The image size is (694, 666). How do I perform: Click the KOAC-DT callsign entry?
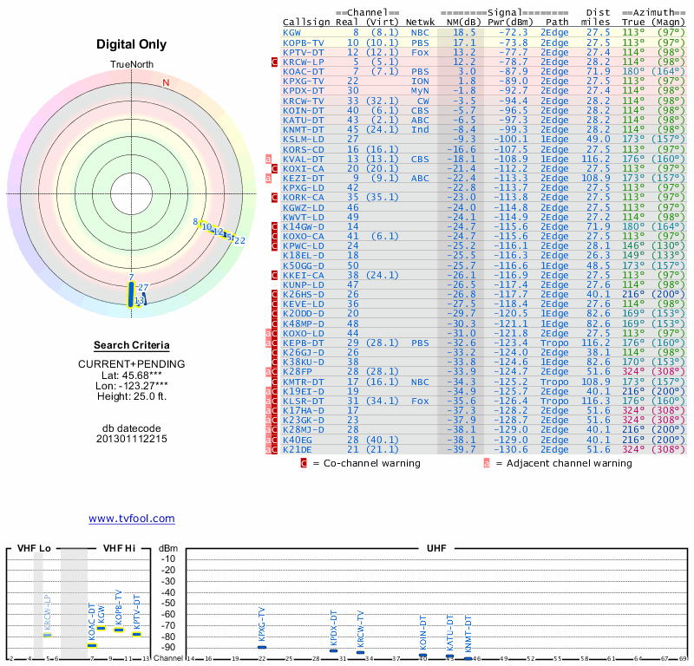pyautogui.click(x=304, y=71)
